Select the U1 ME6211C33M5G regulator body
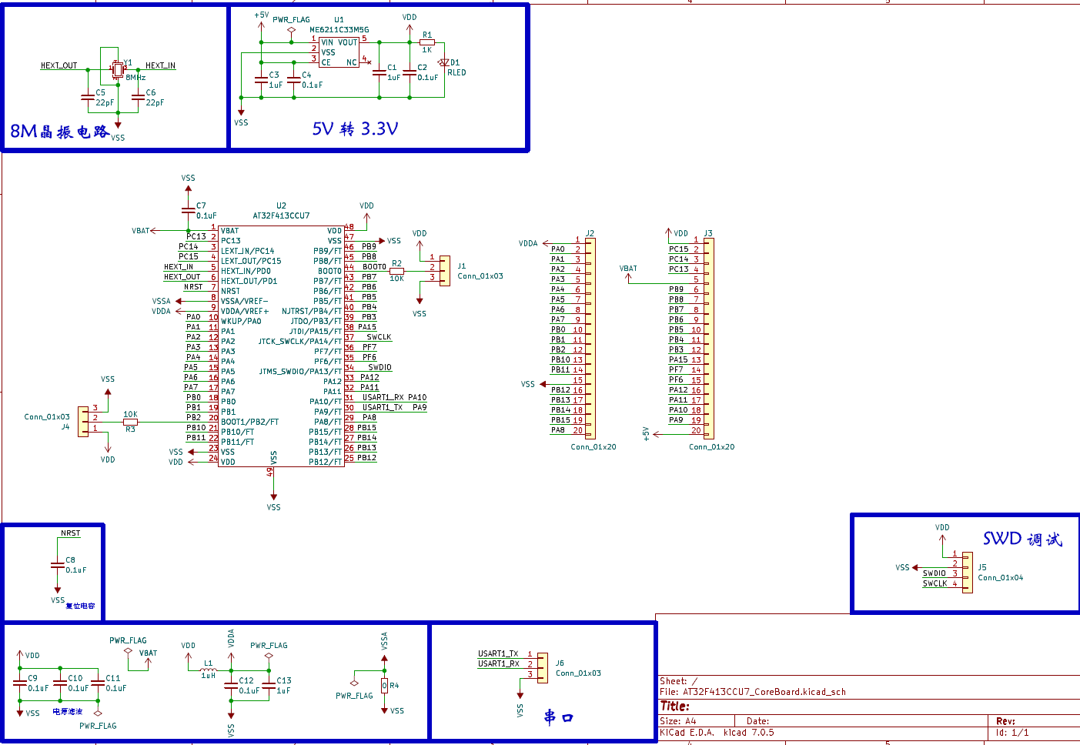The width and height of the screenshot is (1080, 745). click(339, 52)
